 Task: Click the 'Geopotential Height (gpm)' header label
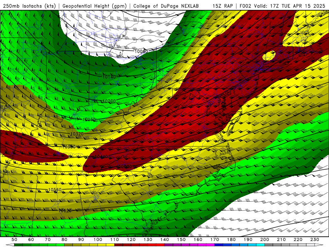(x=95, y=6)
